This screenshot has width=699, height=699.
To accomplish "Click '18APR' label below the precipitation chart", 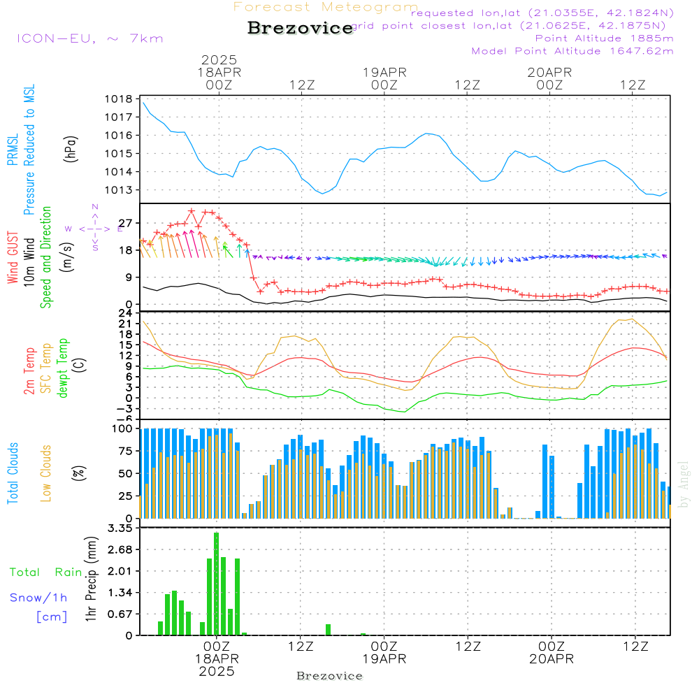I will click(217, 659).
